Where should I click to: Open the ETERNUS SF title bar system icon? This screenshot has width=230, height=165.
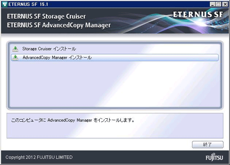[5, 4]
